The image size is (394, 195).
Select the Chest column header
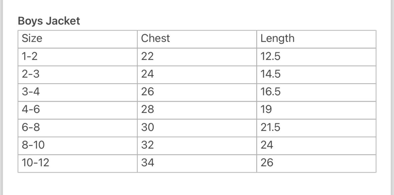[x=155, y=39]
